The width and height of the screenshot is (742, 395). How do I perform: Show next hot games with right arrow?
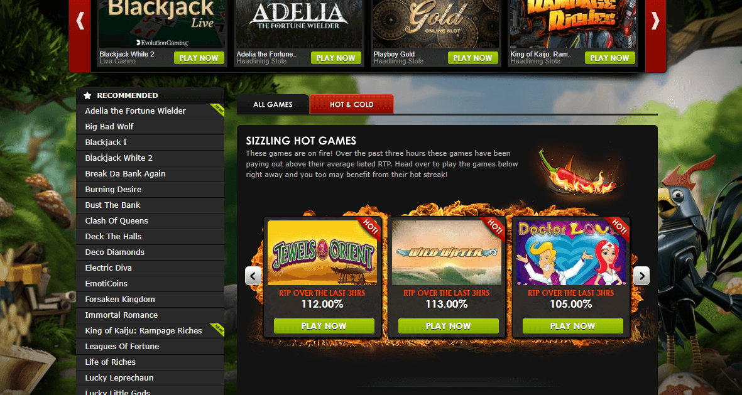point(641,275)
